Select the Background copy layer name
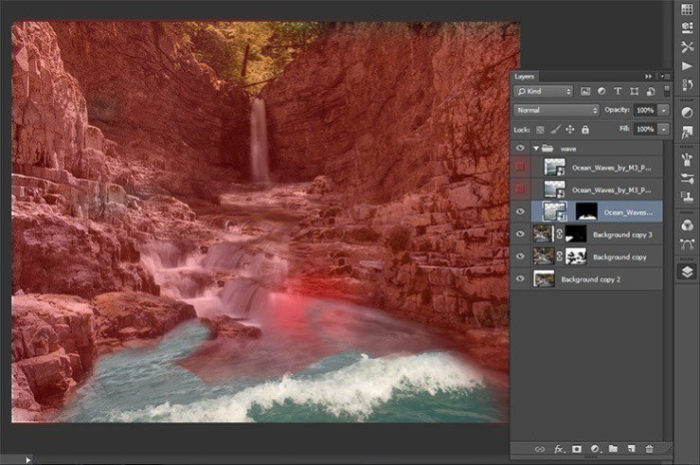700x465 pixels. 618,257
